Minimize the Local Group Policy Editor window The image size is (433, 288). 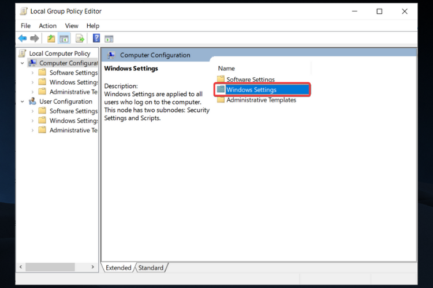click(354, 12)
